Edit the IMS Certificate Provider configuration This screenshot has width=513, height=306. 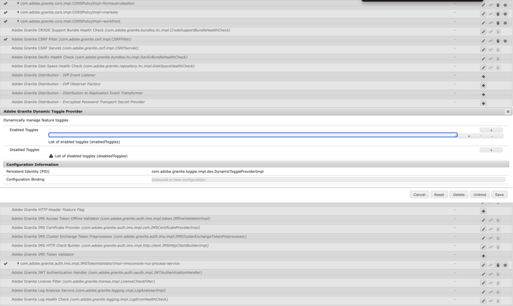[483, 229]
